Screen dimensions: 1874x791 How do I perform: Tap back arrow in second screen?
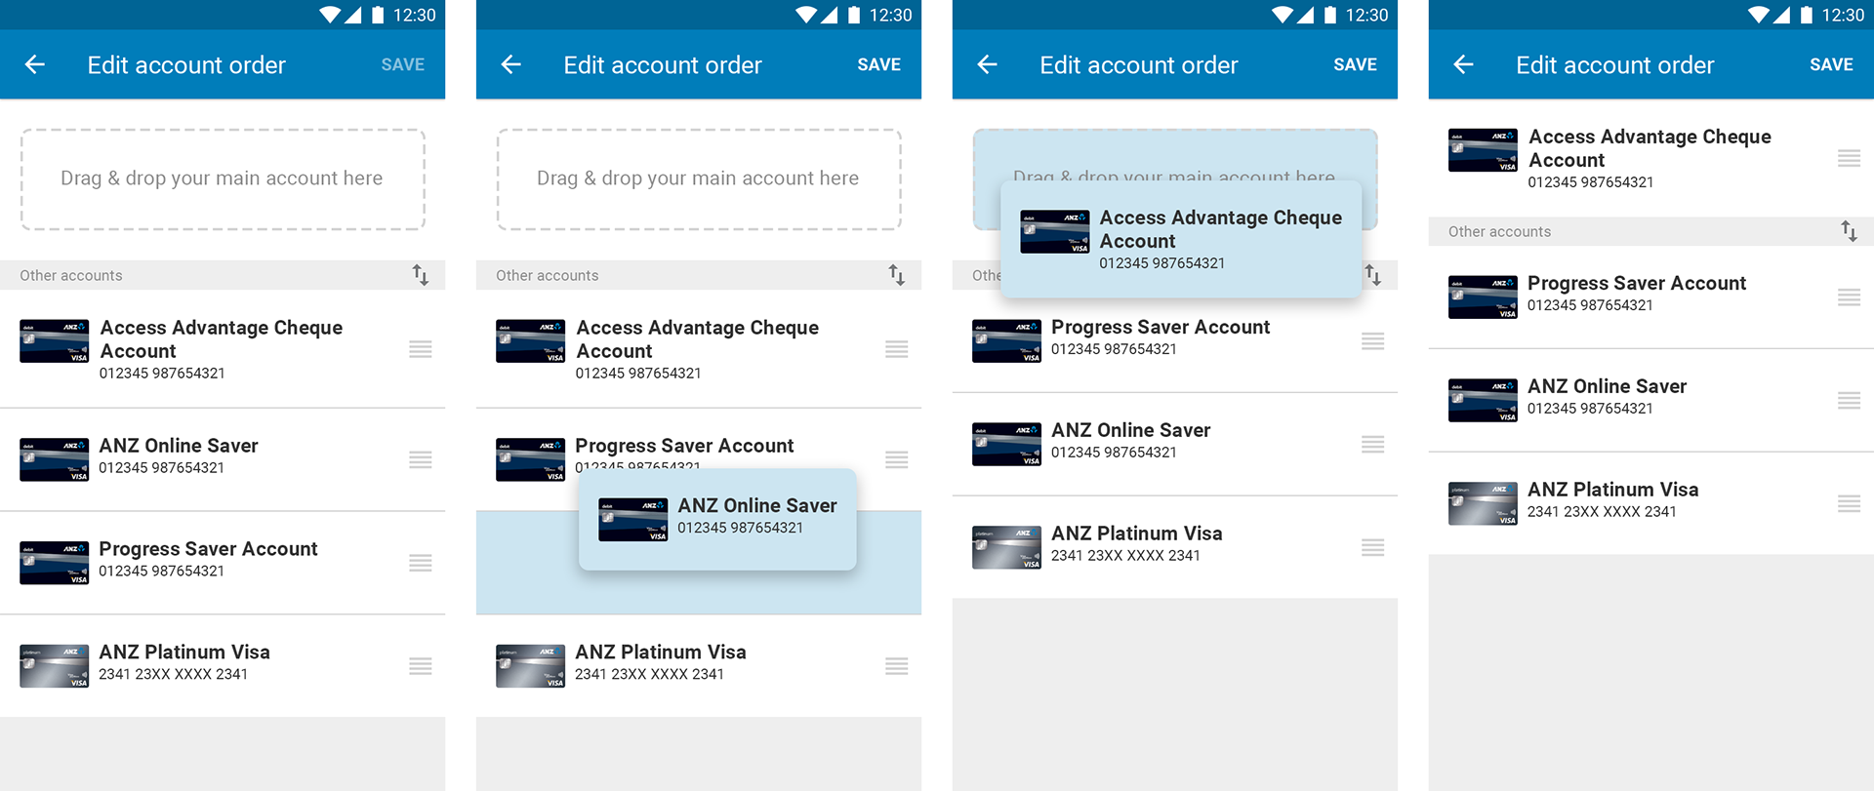coord(511,64)
